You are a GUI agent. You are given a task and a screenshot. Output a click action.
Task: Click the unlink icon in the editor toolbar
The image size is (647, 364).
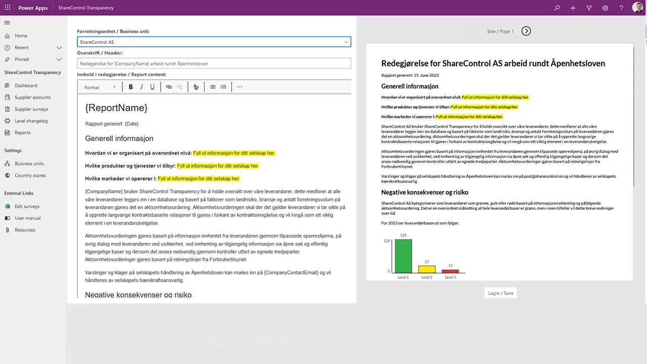[x=179, y=87]
